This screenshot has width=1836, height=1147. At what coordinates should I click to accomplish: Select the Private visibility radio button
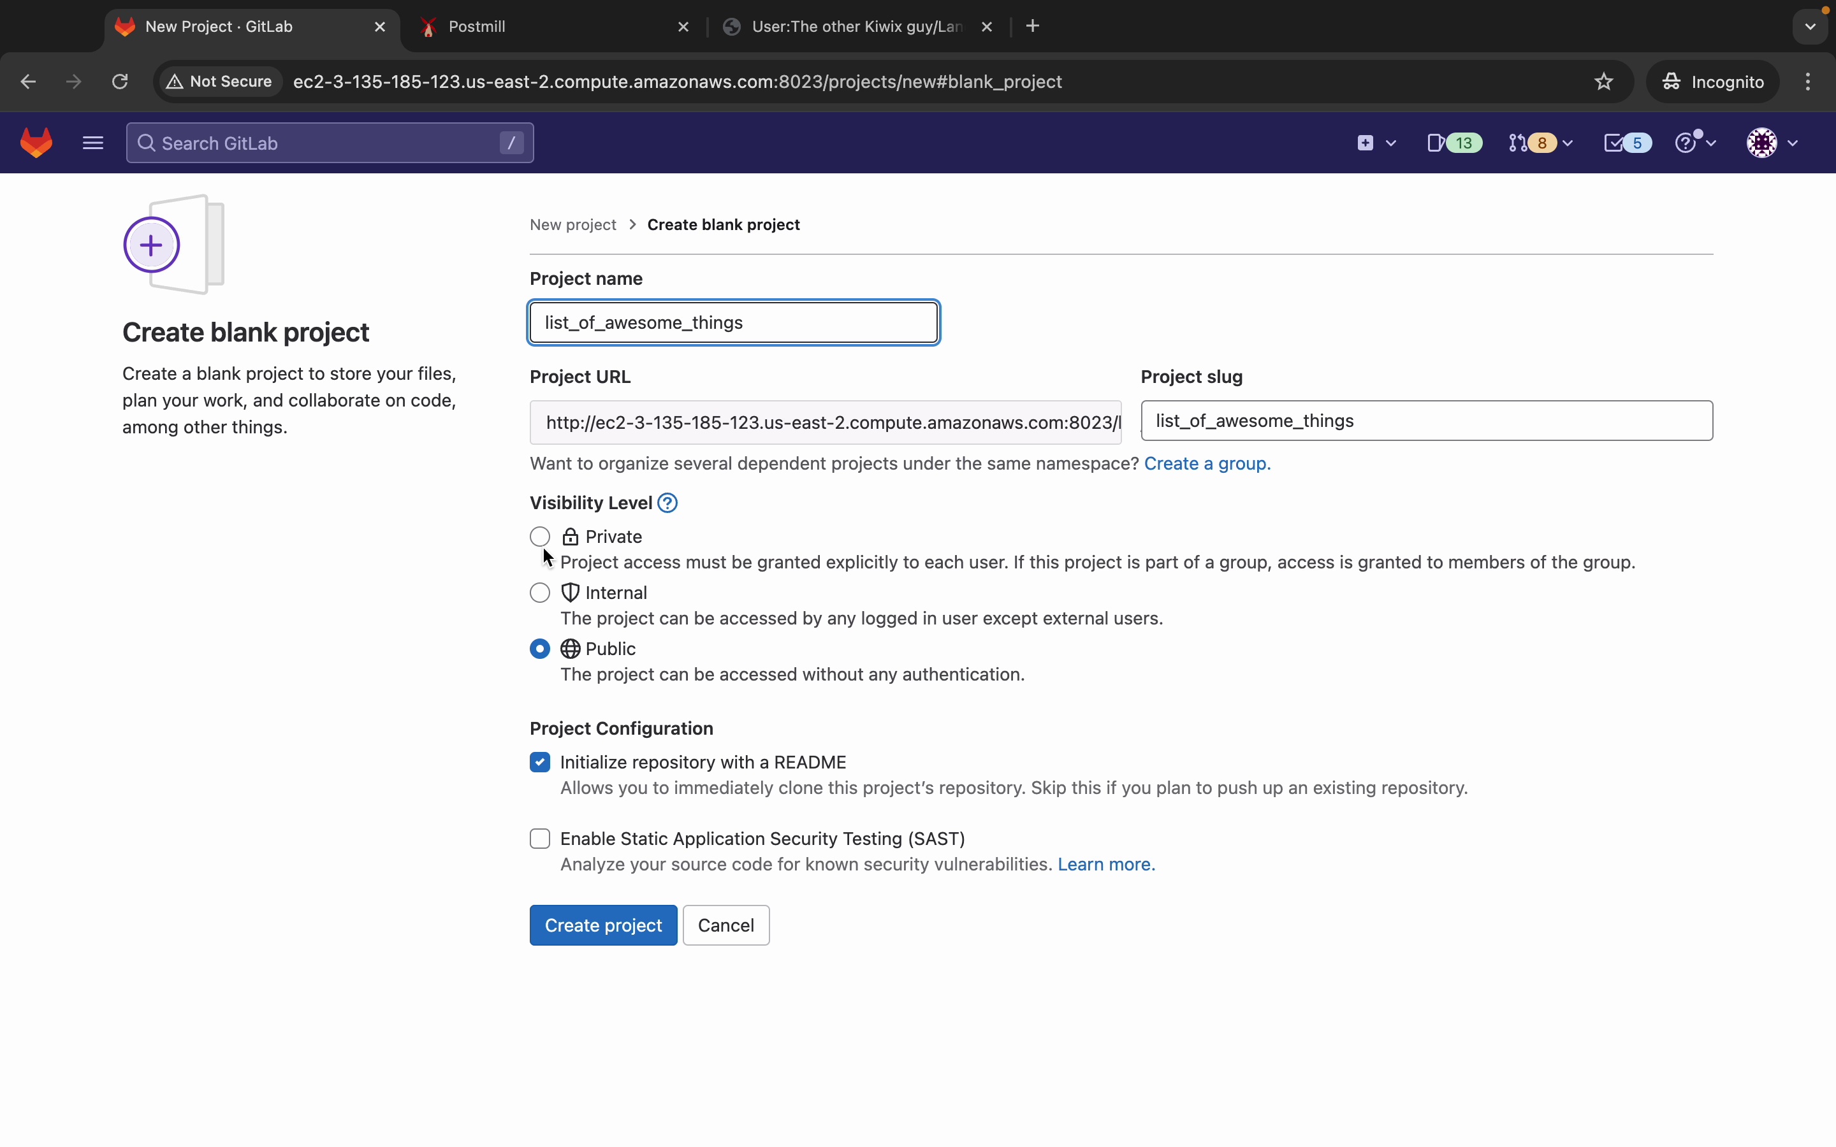pyautogui.click(x=539, y=537)
